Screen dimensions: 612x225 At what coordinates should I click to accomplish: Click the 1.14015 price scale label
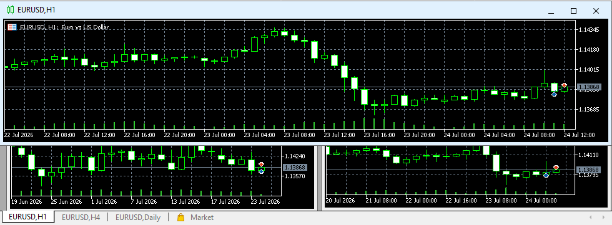tap(590, 69)
